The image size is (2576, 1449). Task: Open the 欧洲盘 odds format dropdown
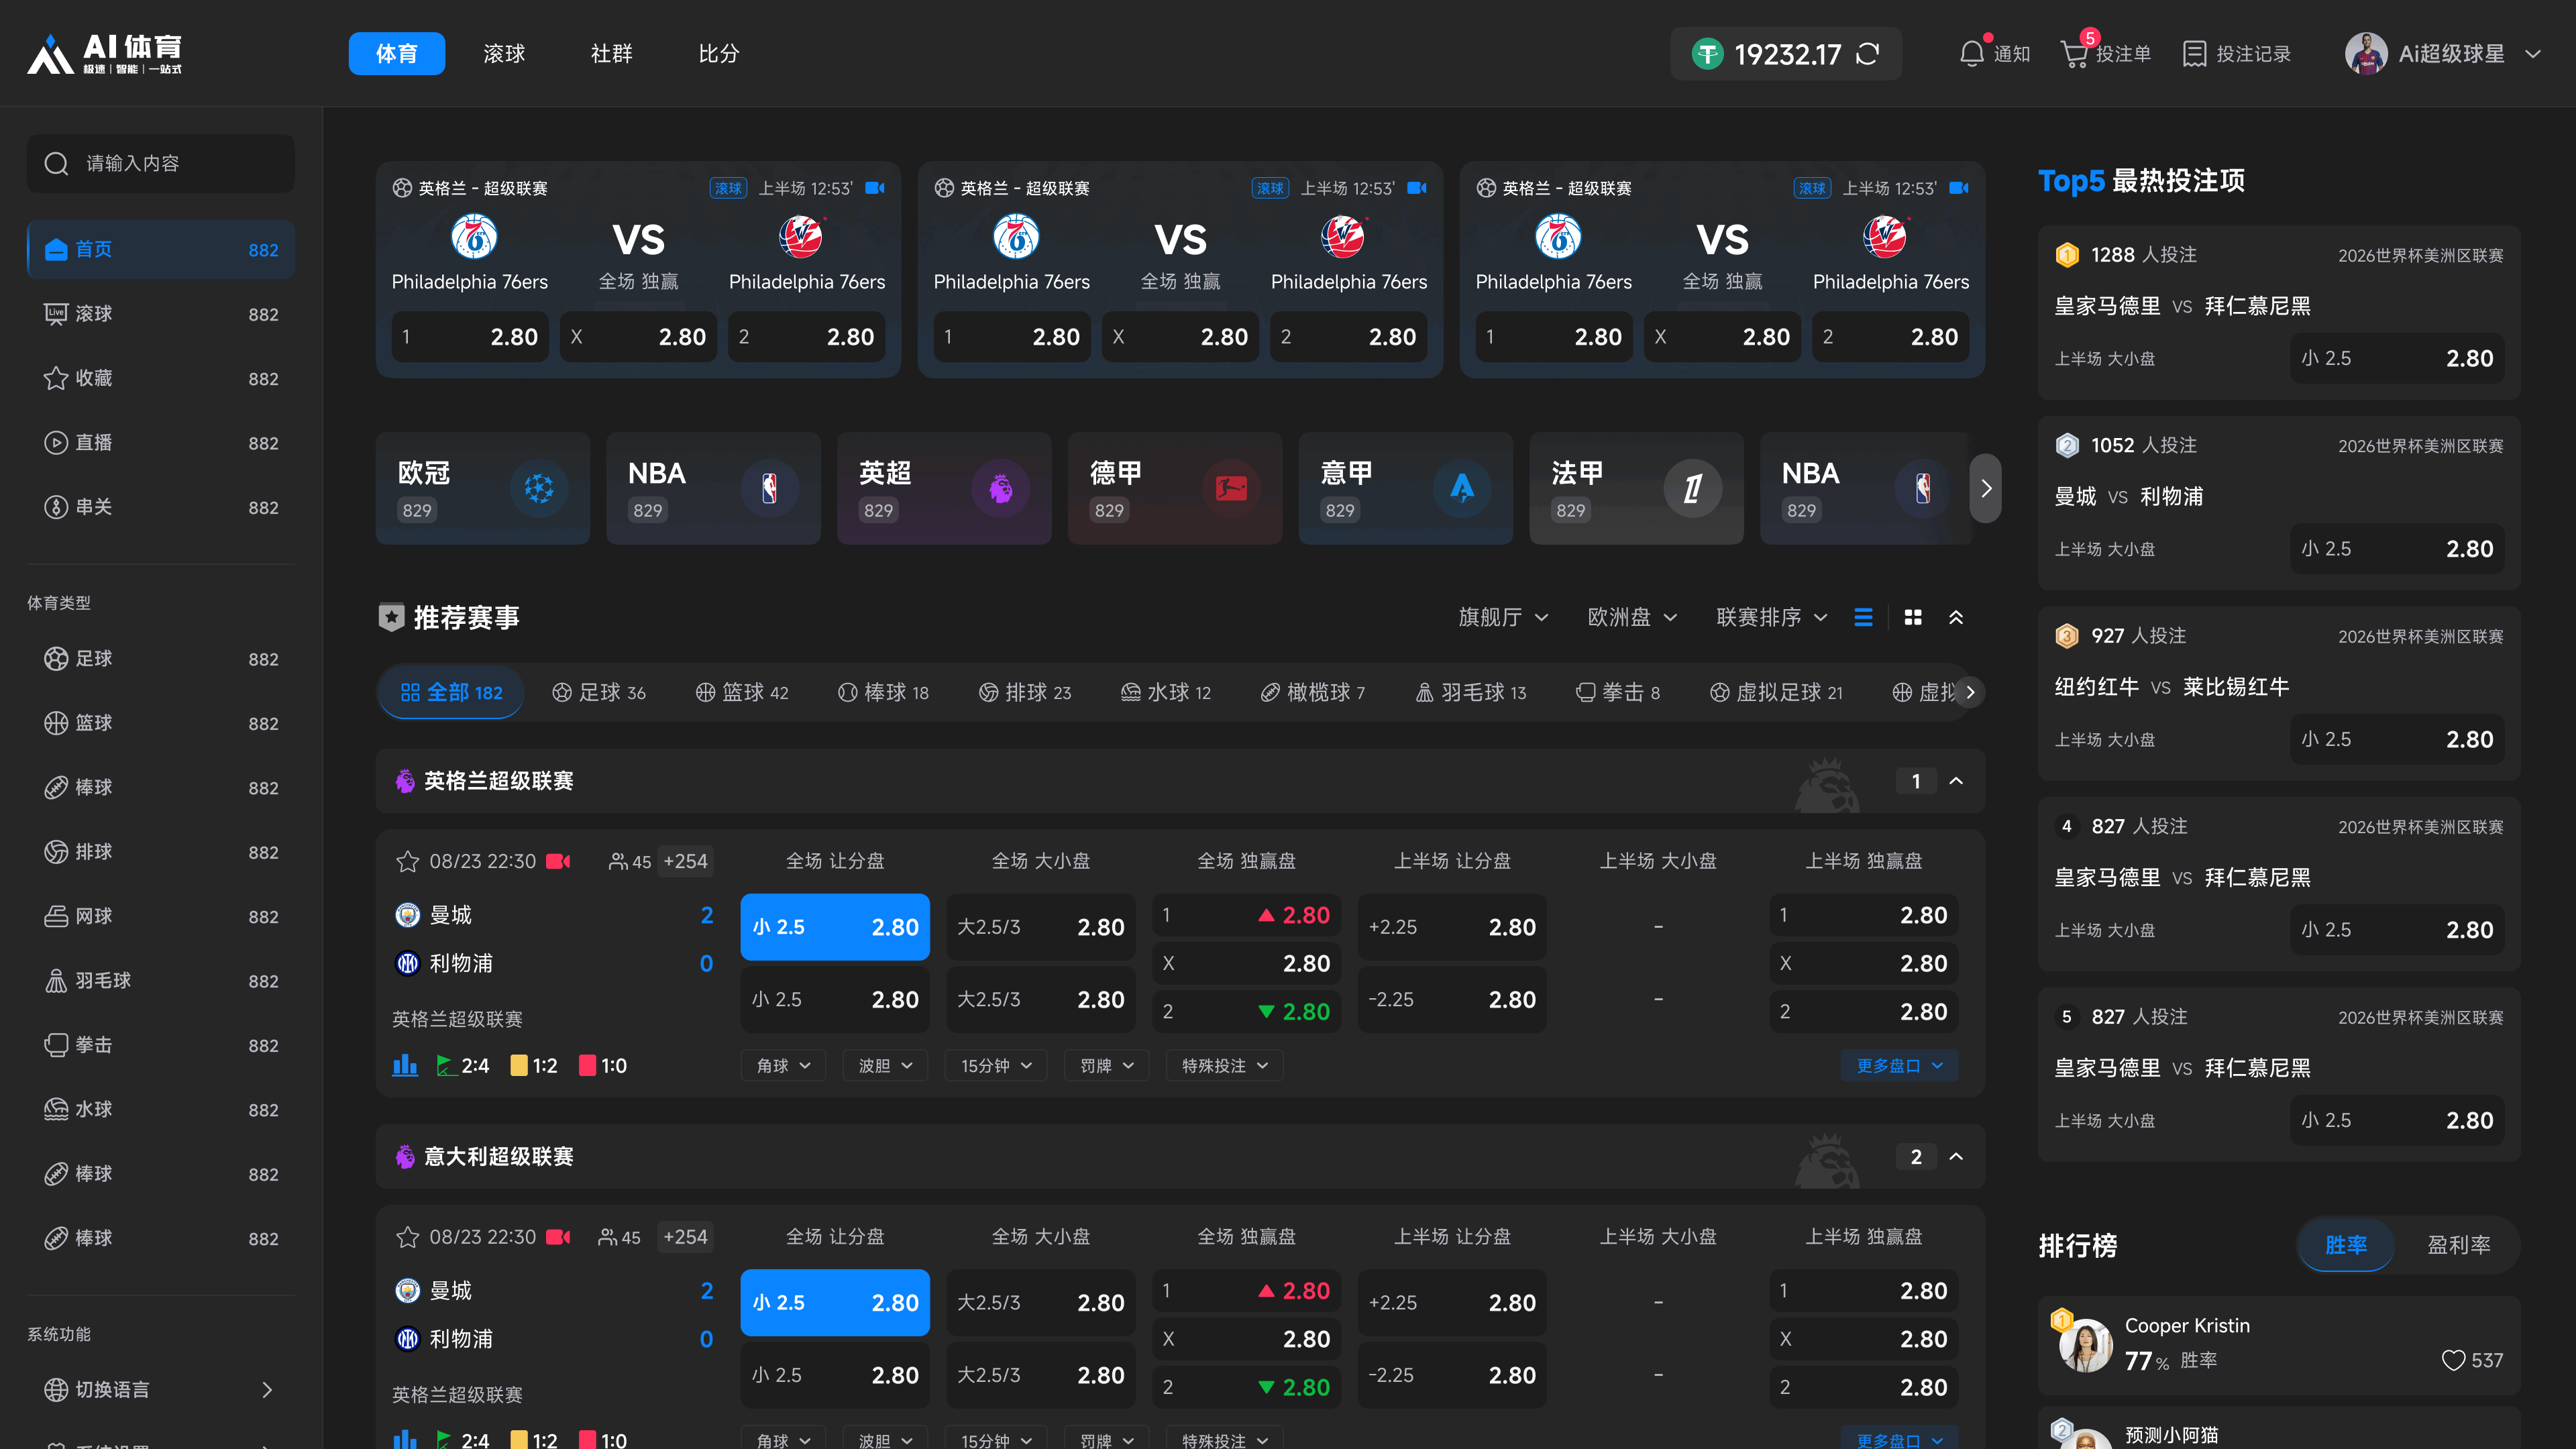point(1632,618)
